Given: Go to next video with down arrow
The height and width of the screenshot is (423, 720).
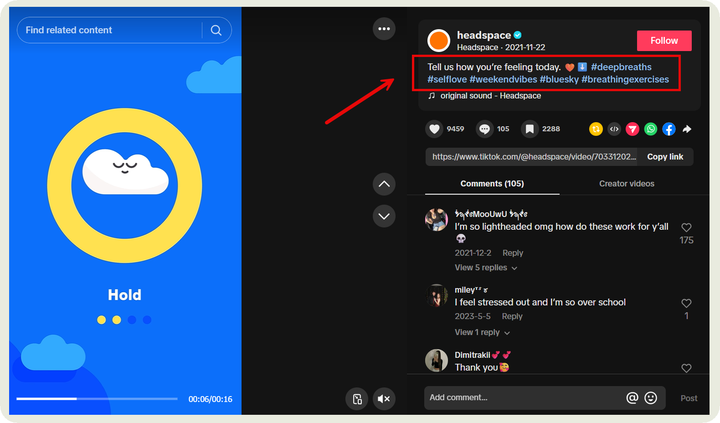Looking at the screenshot, I should pos(384,216).
